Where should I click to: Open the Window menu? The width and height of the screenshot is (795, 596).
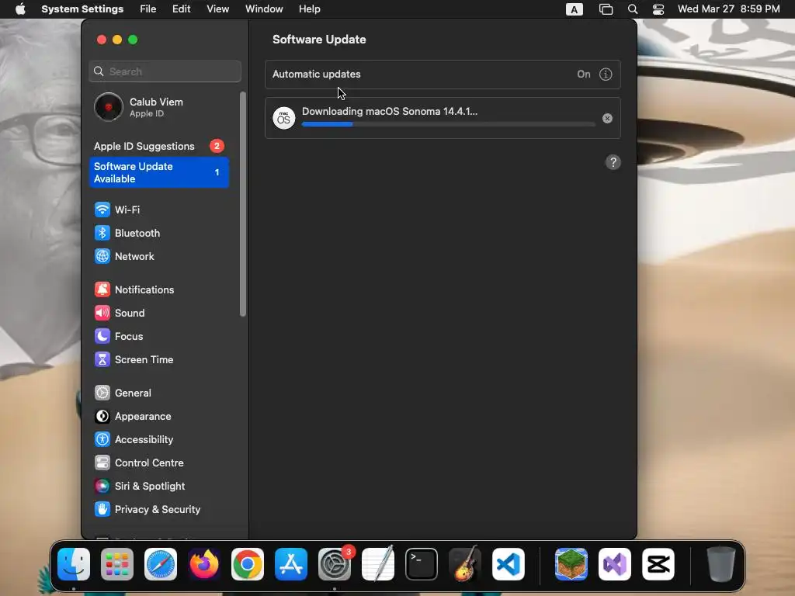[264, 9]
